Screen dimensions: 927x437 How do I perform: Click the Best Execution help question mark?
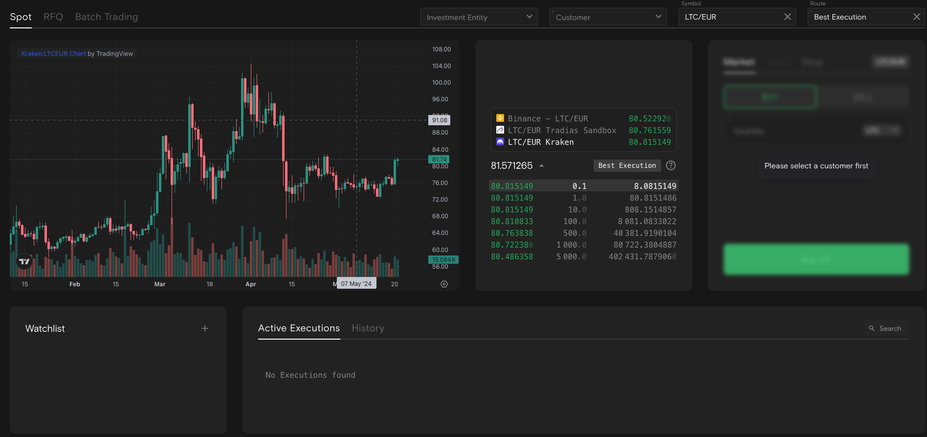tap(671, 165)
